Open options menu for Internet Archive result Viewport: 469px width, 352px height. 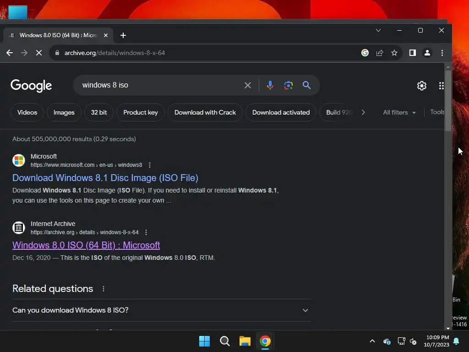146,232
